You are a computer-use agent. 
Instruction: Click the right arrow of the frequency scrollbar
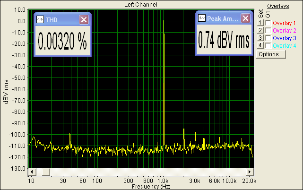tap(250, 172)
